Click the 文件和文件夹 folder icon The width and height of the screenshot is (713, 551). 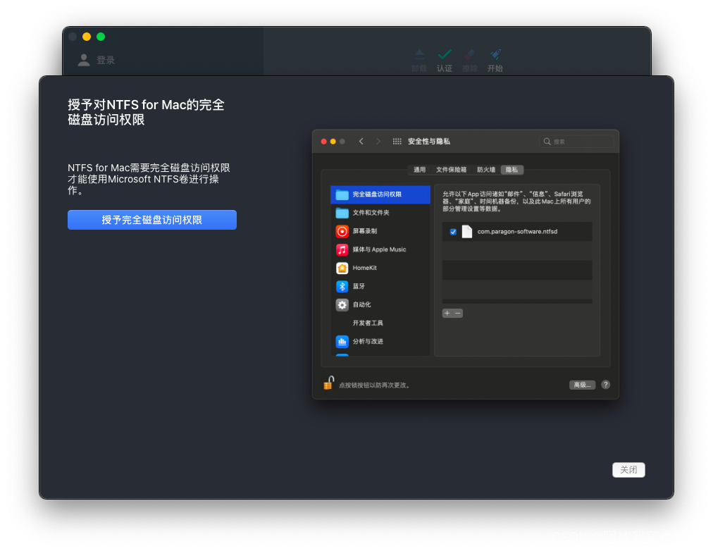[342, 213]
